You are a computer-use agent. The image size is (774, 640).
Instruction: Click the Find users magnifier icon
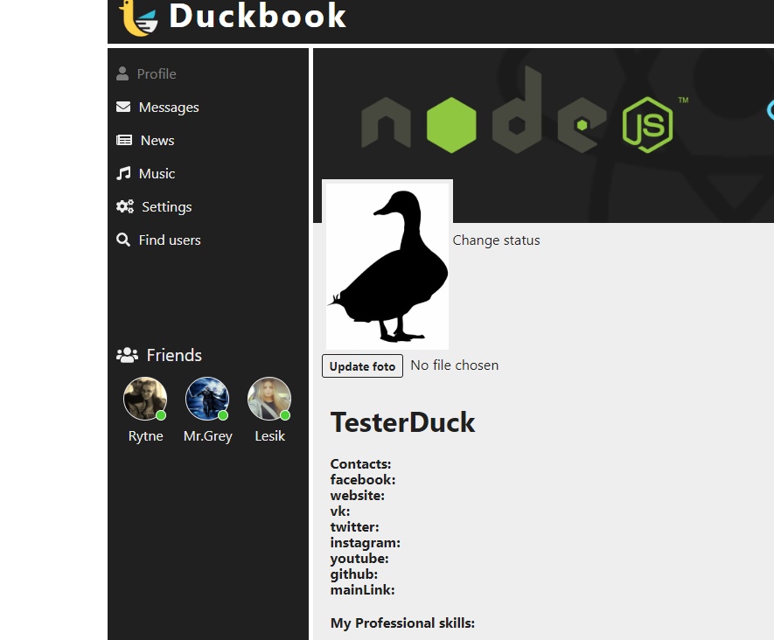coord(123,240)
